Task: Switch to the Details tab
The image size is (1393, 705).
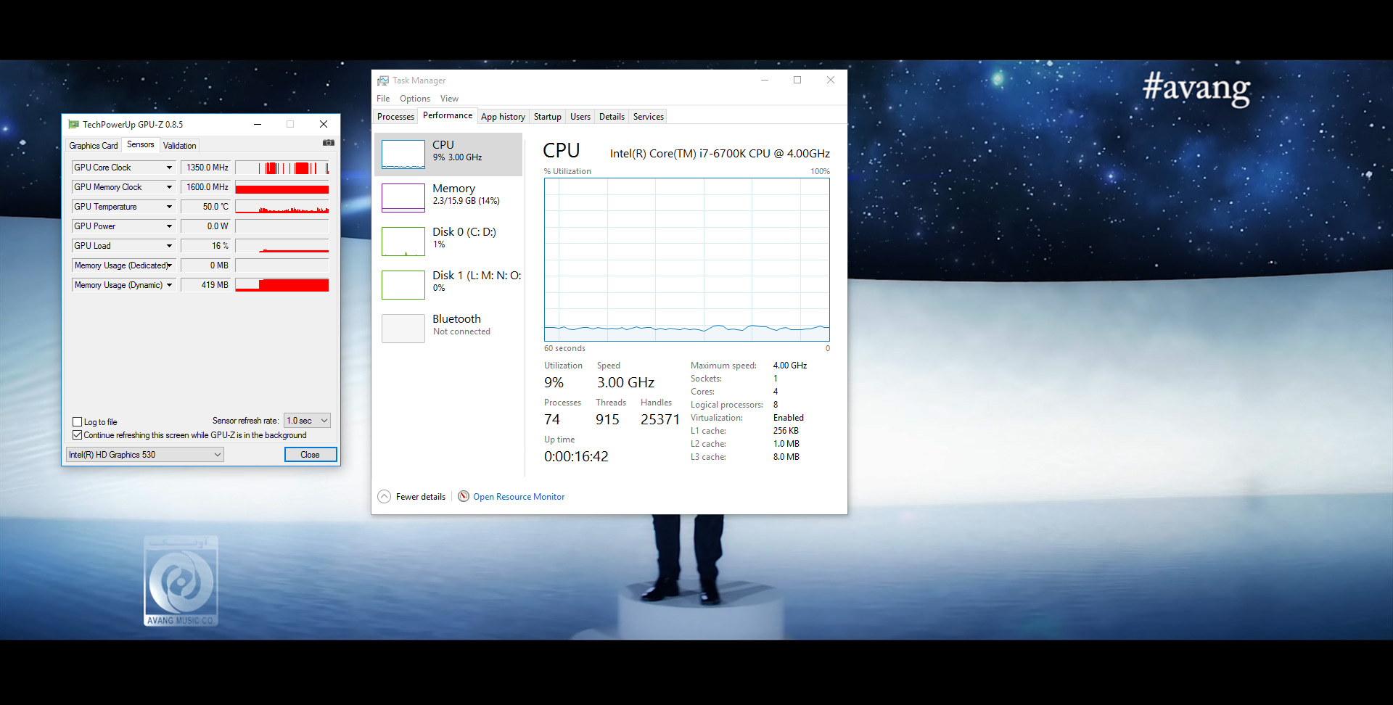Action: (x=612, y=117)
